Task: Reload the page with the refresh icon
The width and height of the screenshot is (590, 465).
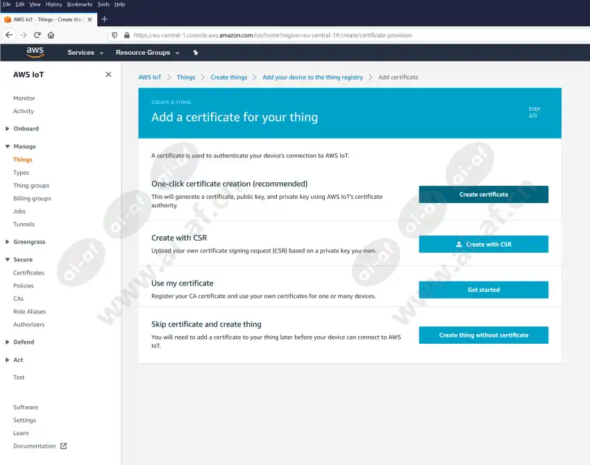Action: [x=37, y=35]
